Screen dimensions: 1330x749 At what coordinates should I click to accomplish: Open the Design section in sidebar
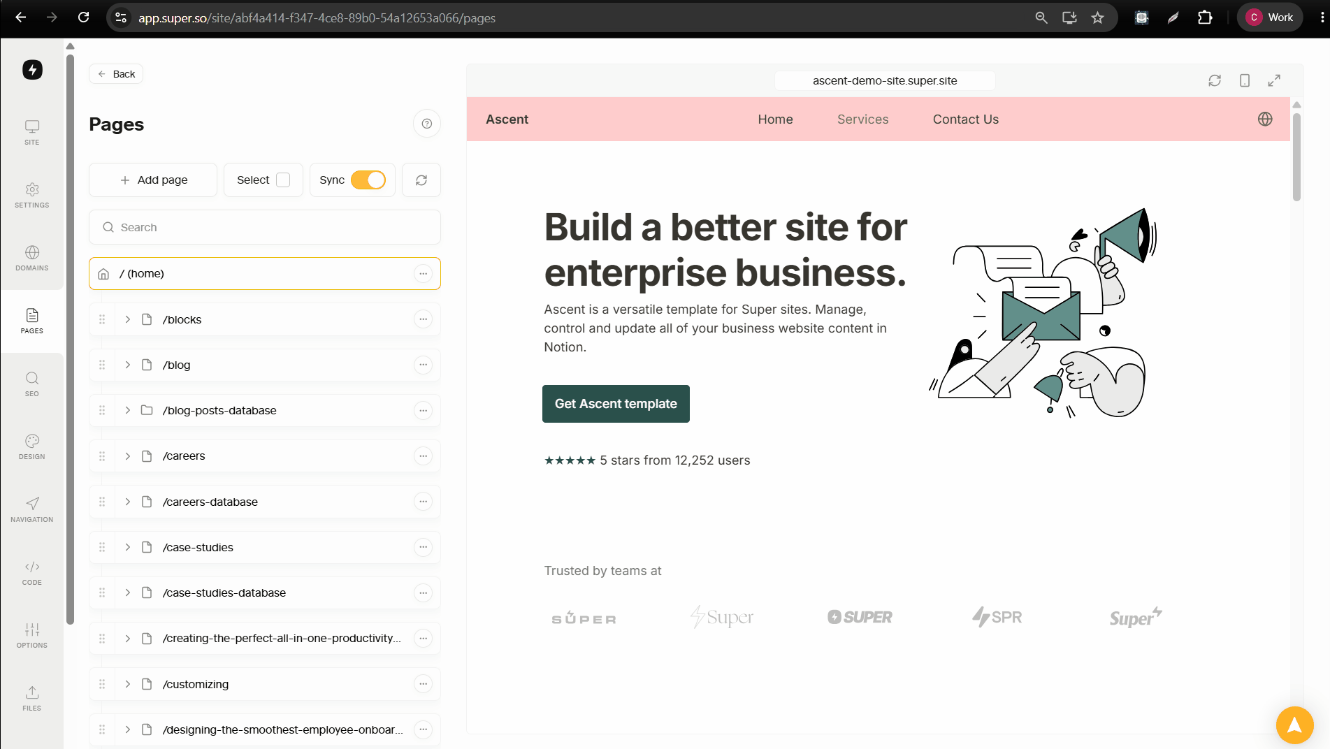point(32,446)
